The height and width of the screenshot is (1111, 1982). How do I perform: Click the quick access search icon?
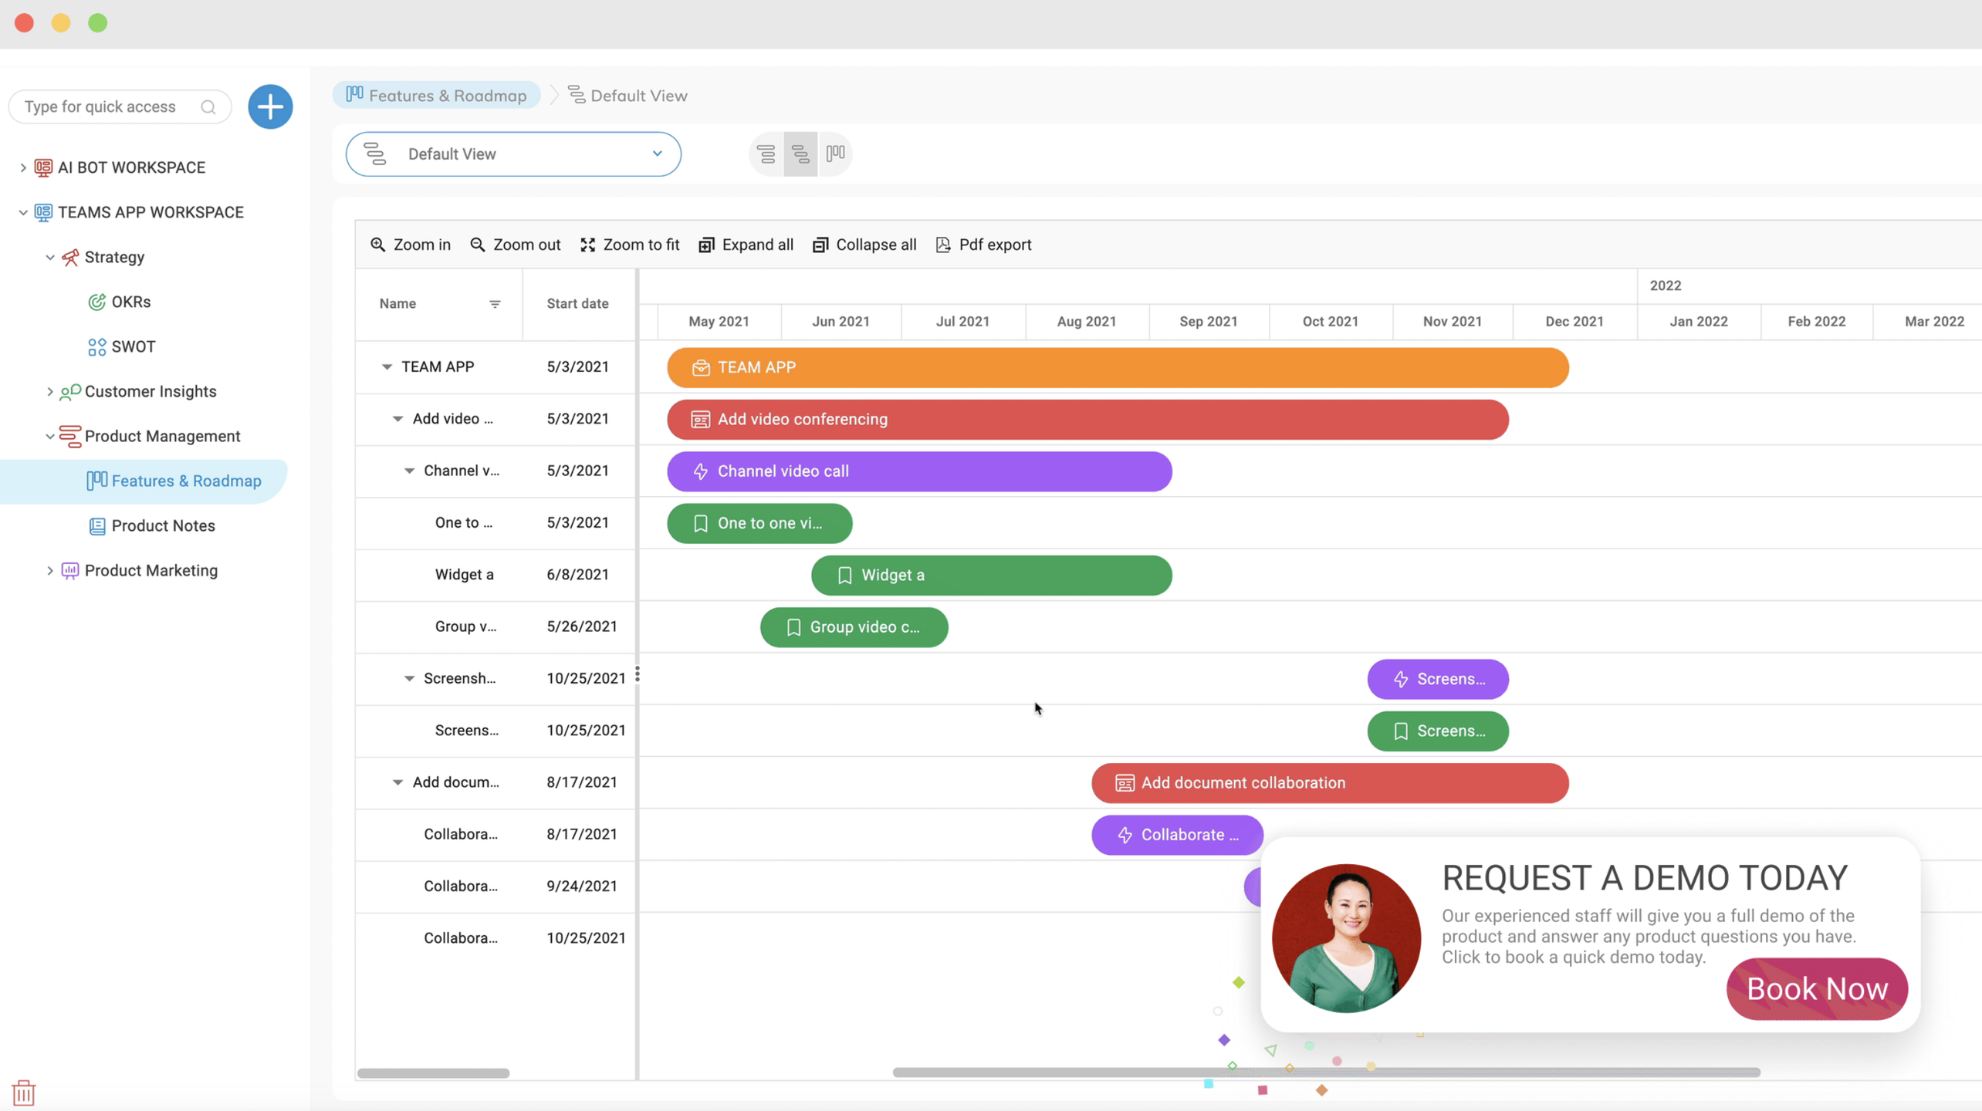[208, 107]
